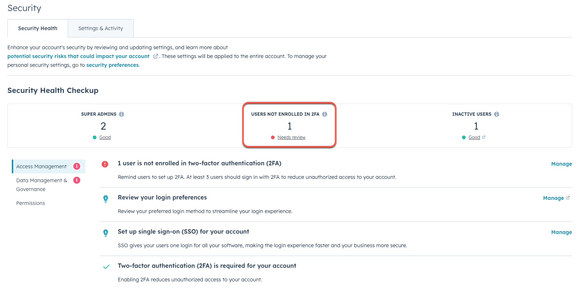Click the lightbulb icon next to login preferences tip
The width and height of the screenshot is (582, 288).
tap(106, 198)
